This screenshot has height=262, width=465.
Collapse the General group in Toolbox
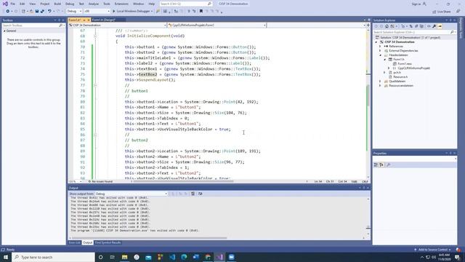[x=4, y=31]
